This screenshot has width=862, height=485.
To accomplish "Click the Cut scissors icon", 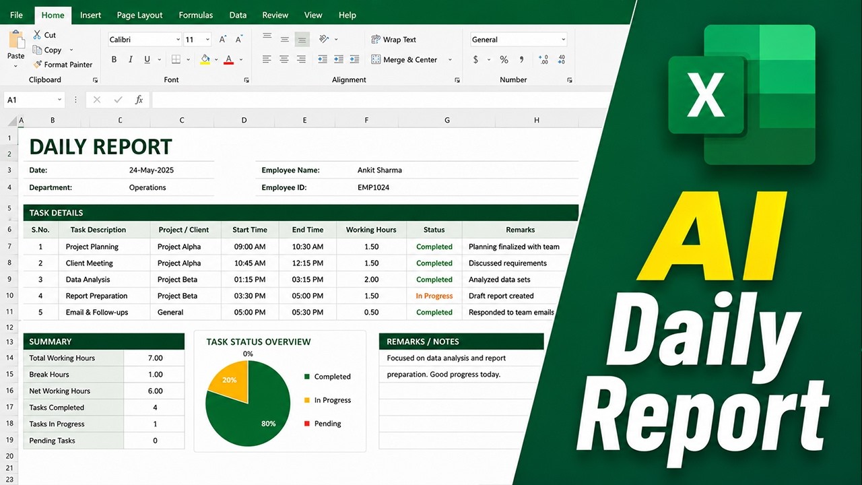I will click(37, 34).
